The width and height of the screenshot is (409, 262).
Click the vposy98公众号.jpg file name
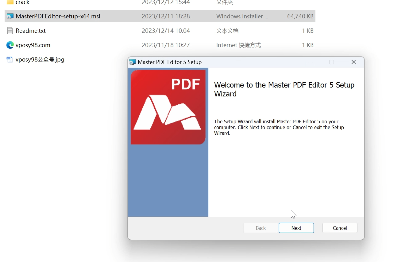click(x=40, y=59)
